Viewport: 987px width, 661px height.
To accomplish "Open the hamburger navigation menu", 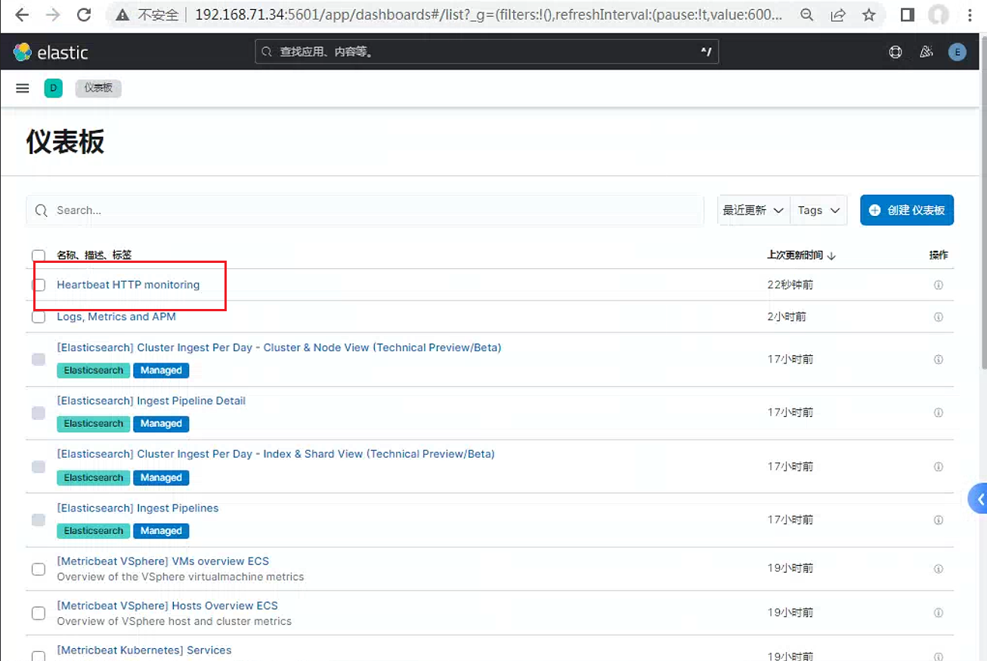I will click(23, 88).
